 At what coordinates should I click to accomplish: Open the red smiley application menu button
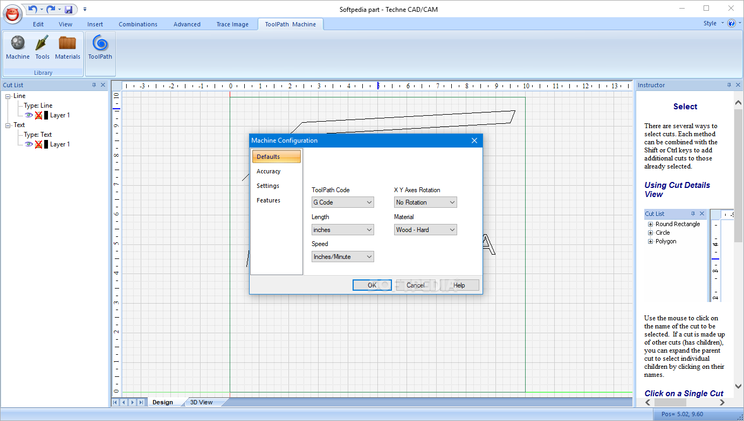point(12,14)
